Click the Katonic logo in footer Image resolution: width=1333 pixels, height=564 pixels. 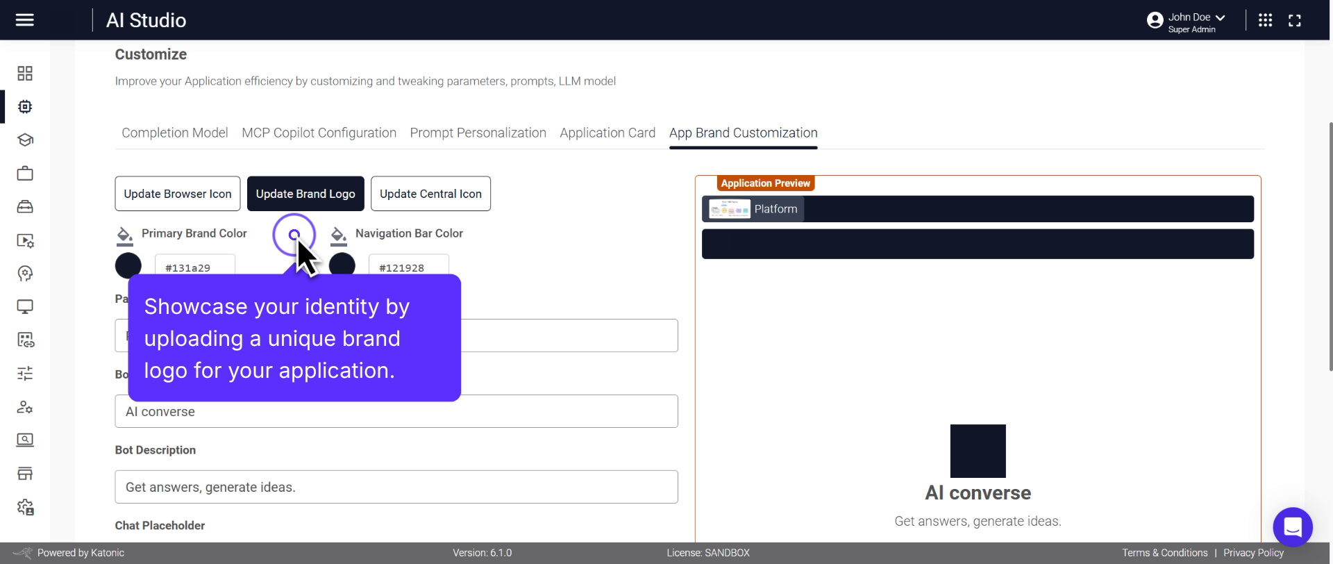click(x=23, y=553)
